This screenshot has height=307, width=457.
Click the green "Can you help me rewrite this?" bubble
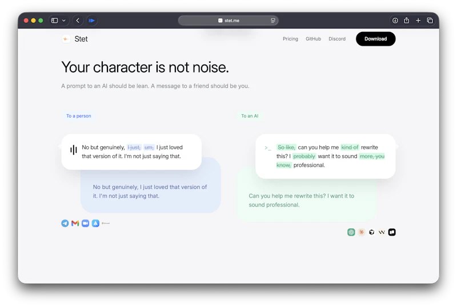pos(306,200)
